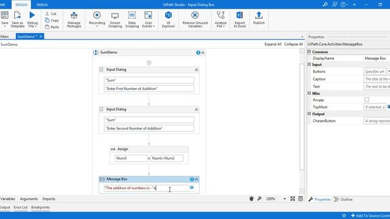
Task: Select the pan hand tool
Action: coord(251,199)
